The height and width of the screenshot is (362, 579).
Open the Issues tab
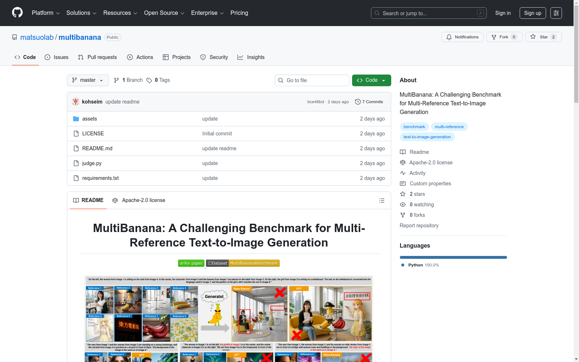(x=56, y=57)
